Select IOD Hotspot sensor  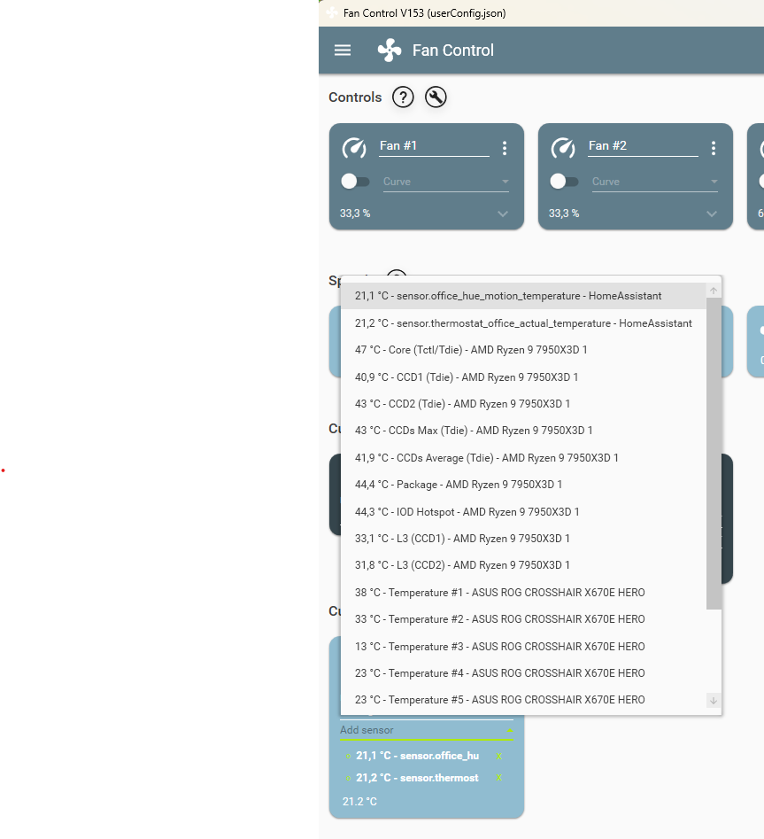523,512
